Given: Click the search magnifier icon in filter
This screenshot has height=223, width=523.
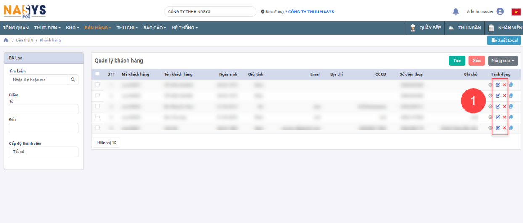Looking at the screenshot, I should pyautogui.click(x=73, y=80).
